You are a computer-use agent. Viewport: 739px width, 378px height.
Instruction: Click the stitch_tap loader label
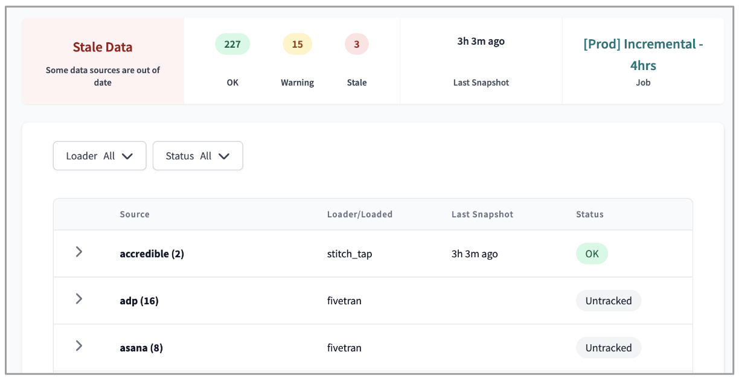pos(348,254)
